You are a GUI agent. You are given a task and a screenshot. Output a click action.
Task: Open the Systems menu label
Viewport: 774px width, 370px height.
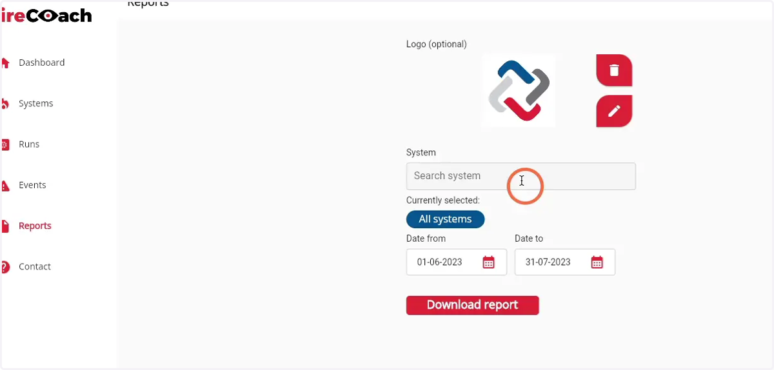click(x=36, y=103)
